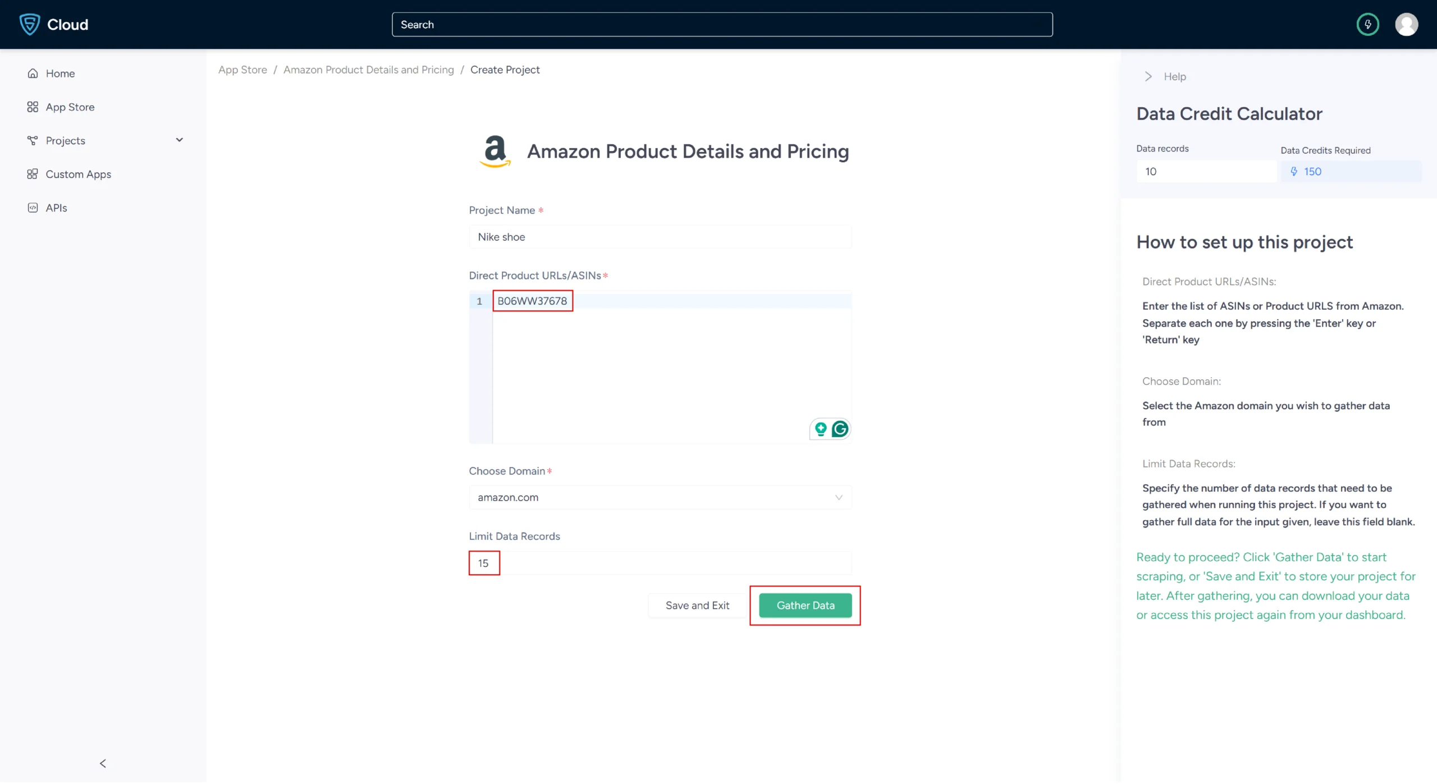This screenshot has width=1437, height=784.
Task: Click the page title Amazon Product Details and Pricing
Action: [688, 152]
